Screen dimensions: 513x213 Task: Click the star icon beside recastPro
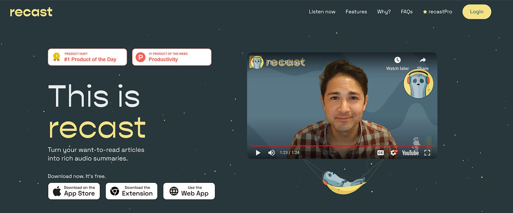(425, 12)
